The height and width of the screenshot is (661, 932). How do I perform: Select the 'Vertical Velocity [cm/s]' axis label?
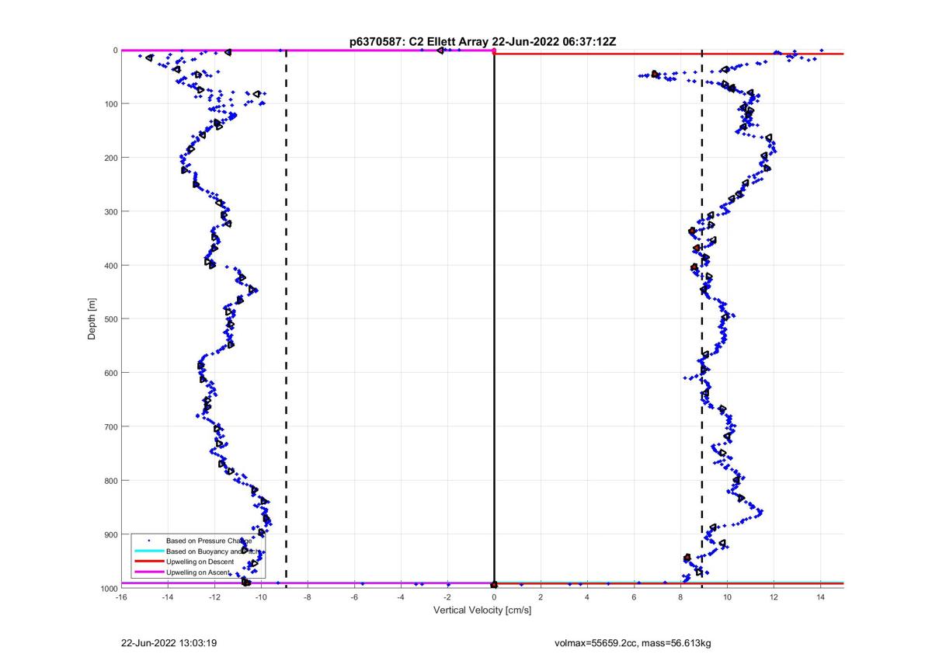482,611
